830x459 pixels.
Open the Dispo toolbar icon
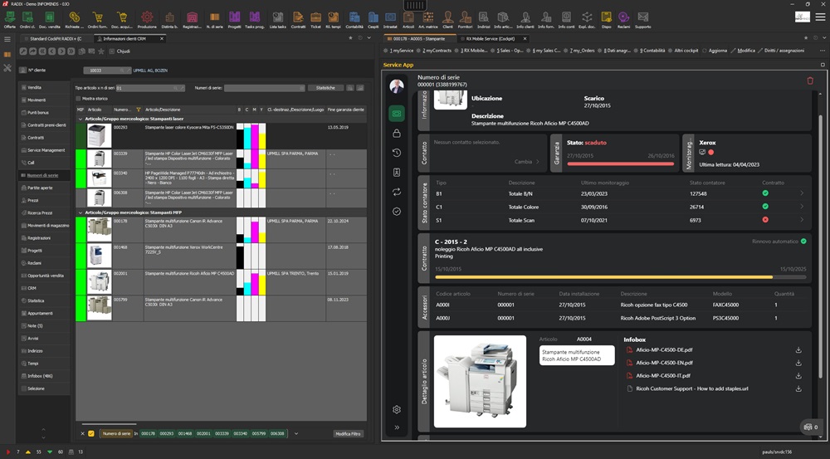click(x=606, y=18)
